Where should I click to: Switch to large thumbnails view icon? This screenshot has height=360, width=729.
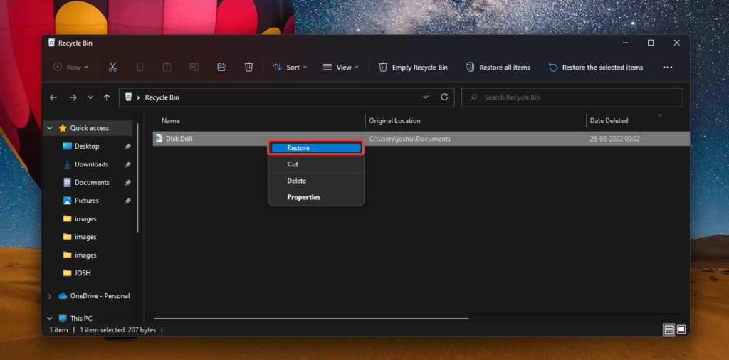(x=681, y=329)
